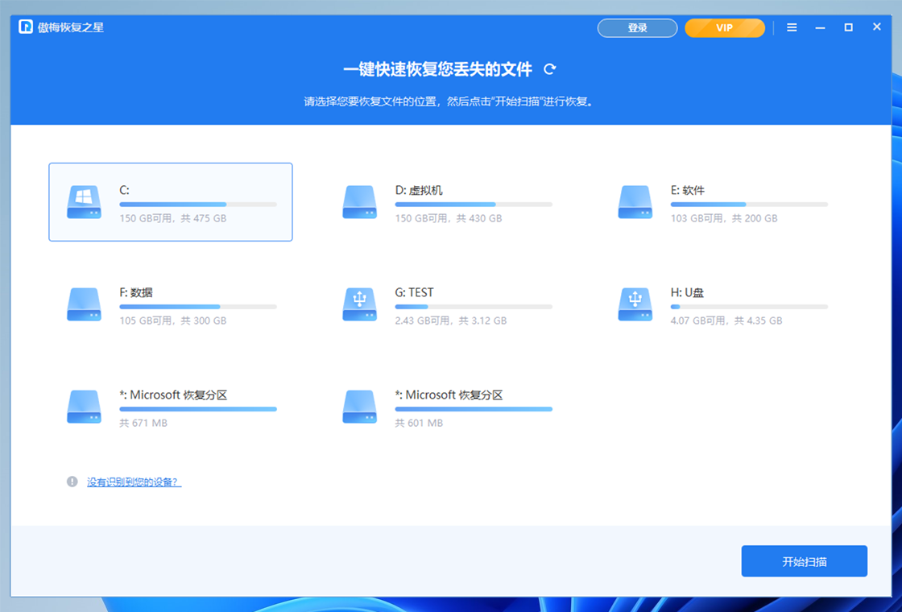902x612 pixels.
Task: Open the hamburger menu icon
Action: pos(792,27)
